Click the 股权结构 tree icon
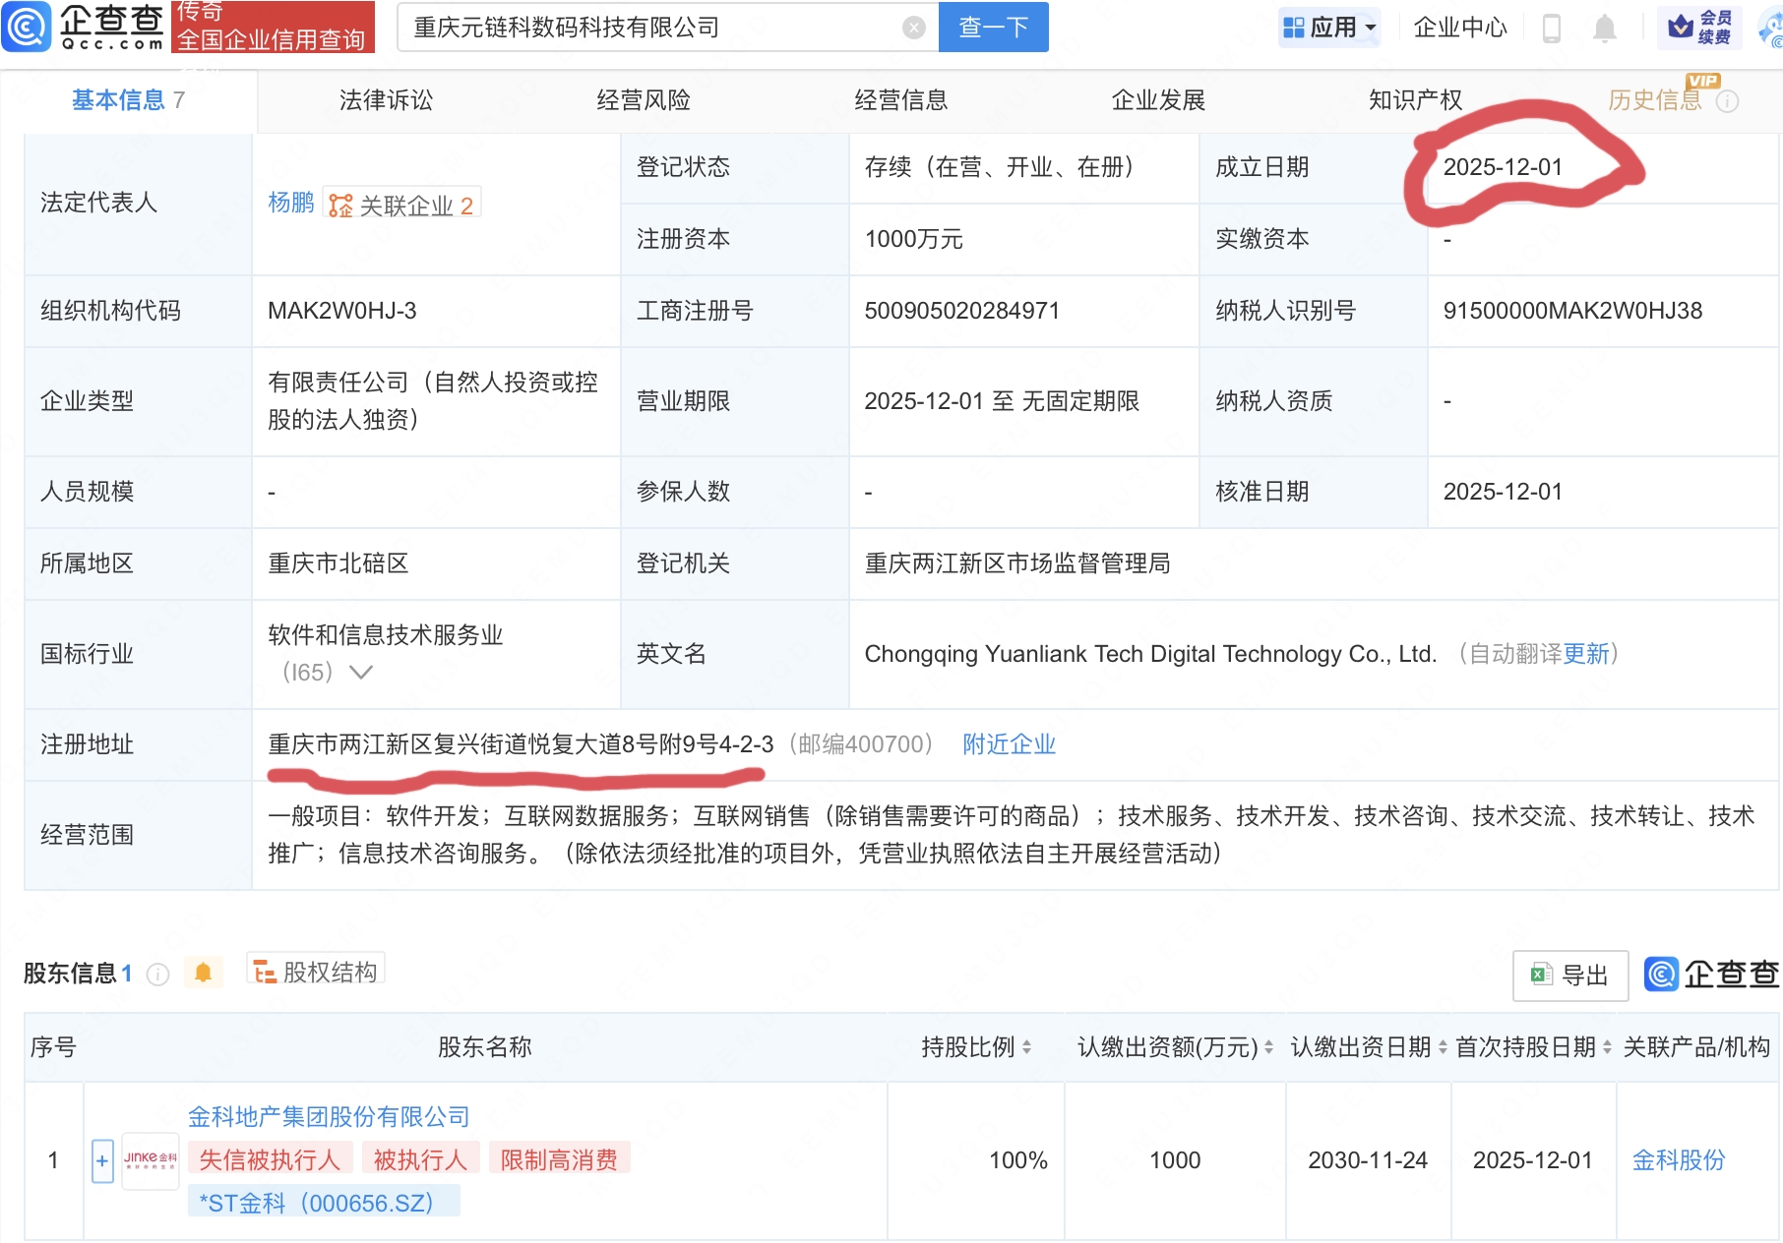Viewport: 1783px width, 1243px height. coord(265,973)
